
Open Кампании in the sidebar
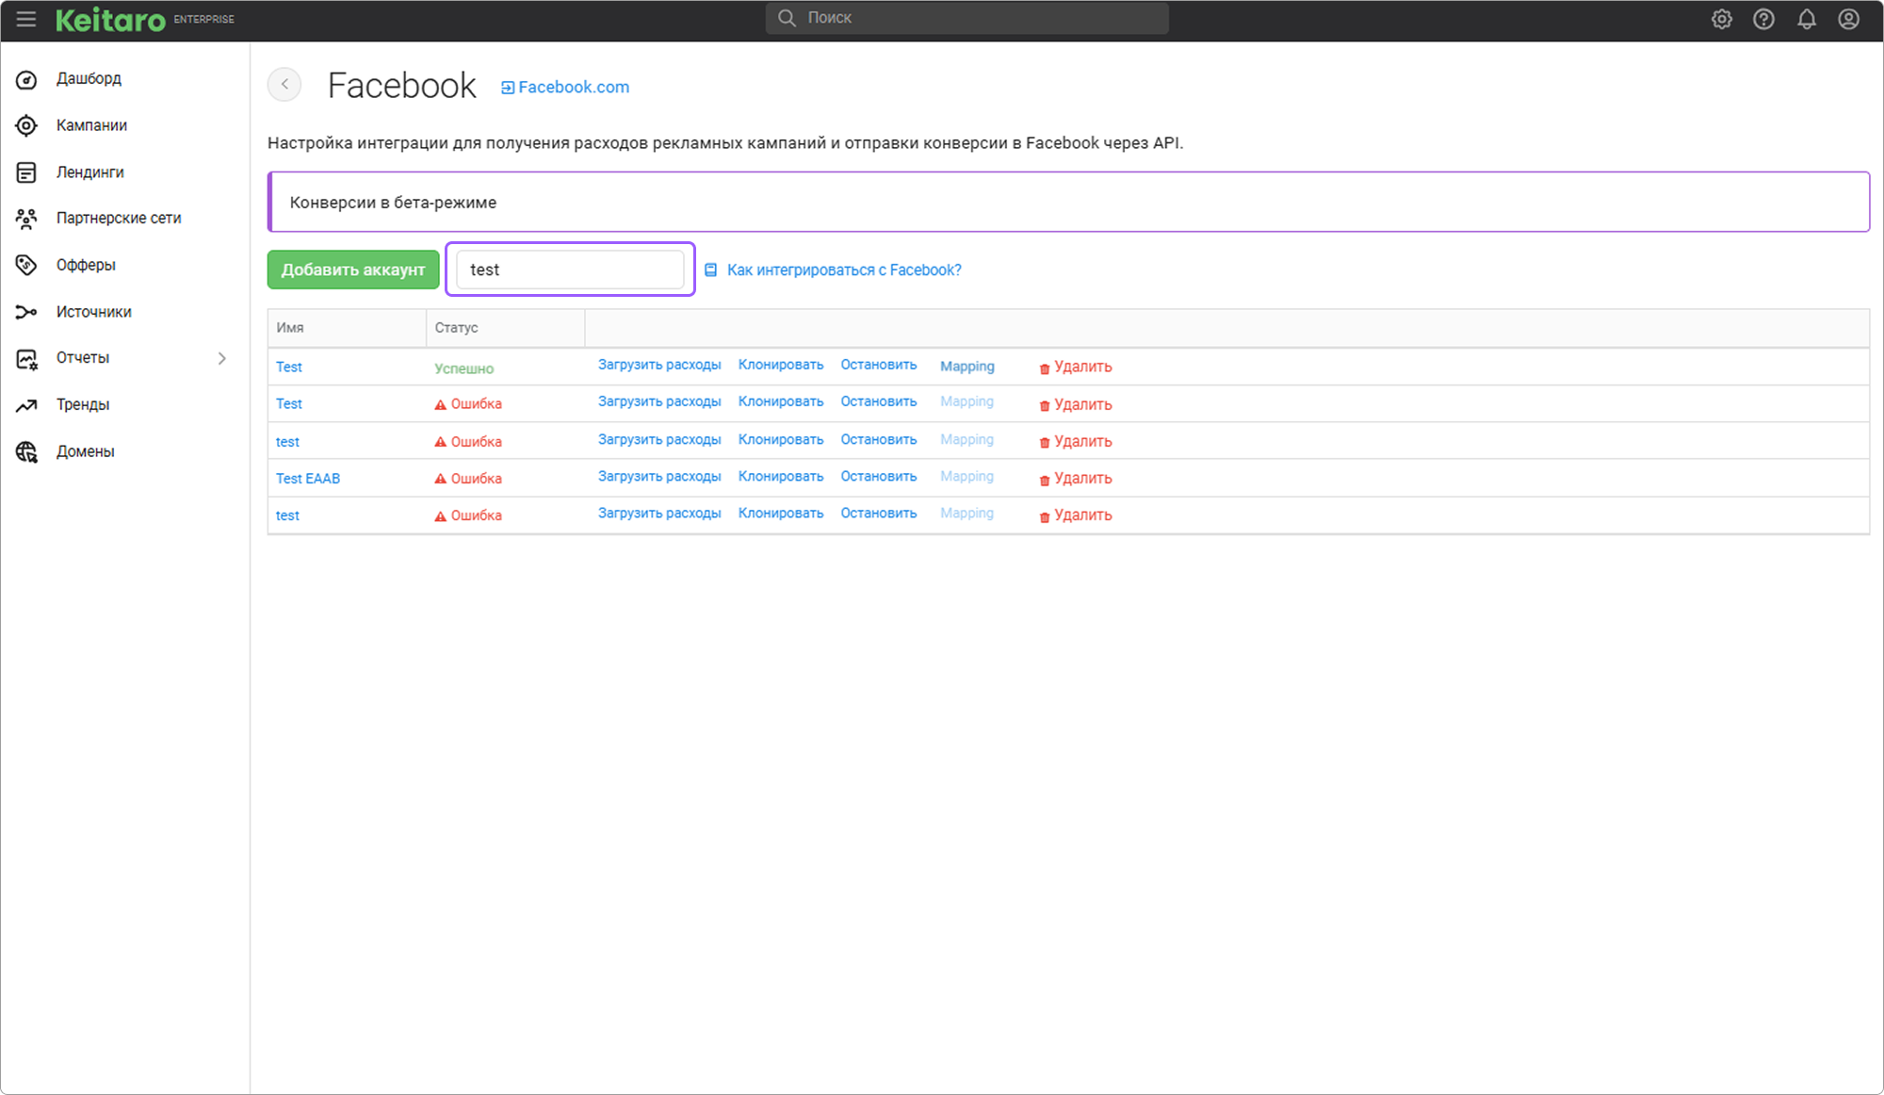coord(91,125)
